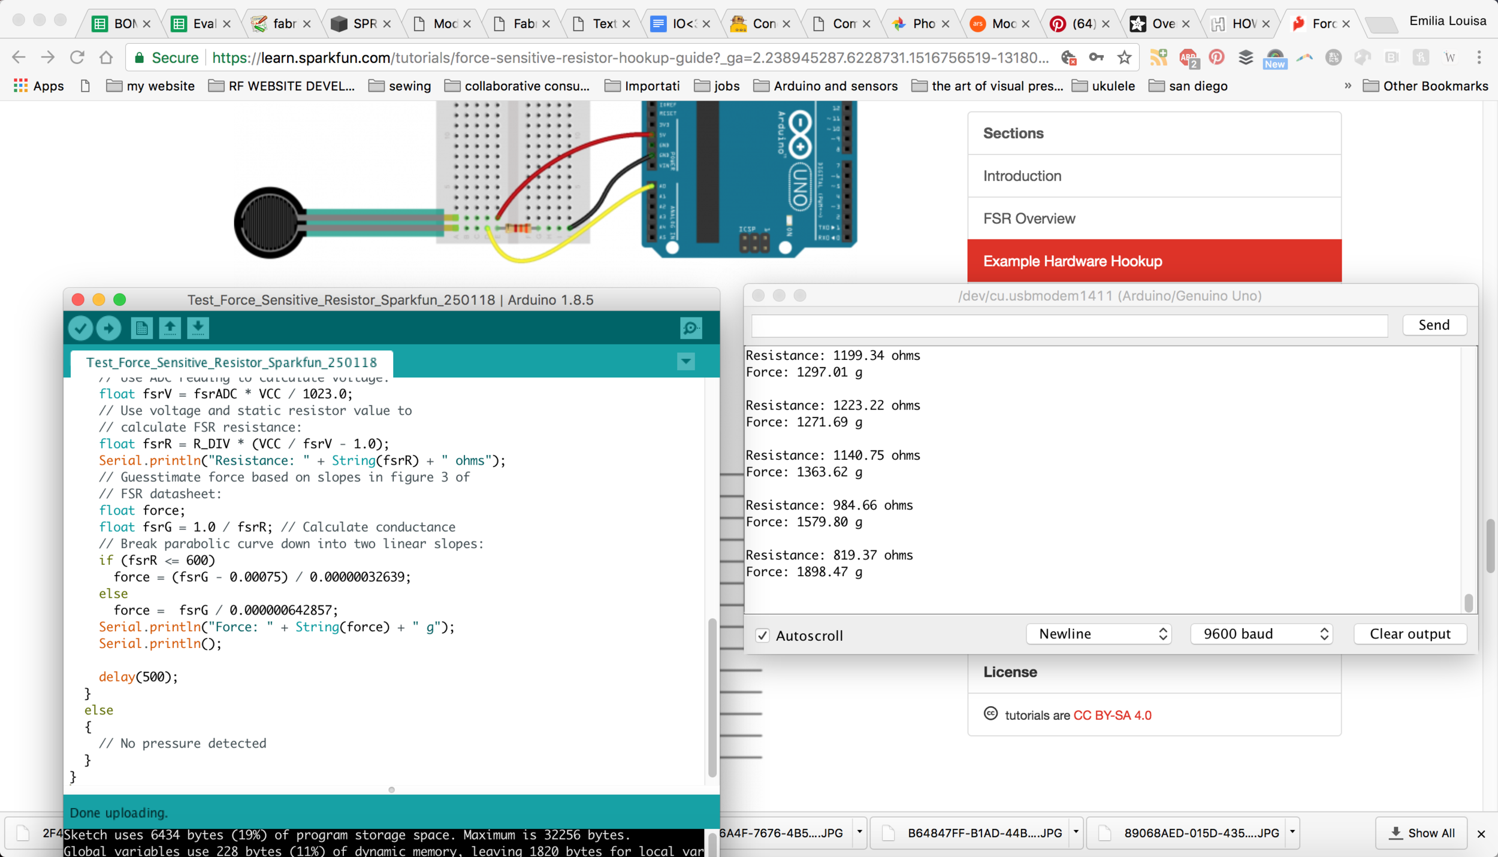
Task: Click the Serial Monitor send input field
Action: 1070,326
